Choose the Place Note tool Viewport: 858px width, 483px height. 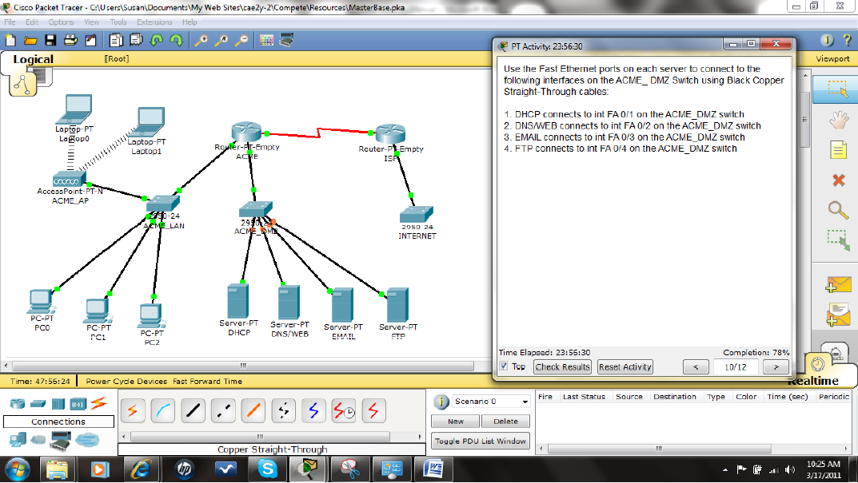click(x=838, y=150)
